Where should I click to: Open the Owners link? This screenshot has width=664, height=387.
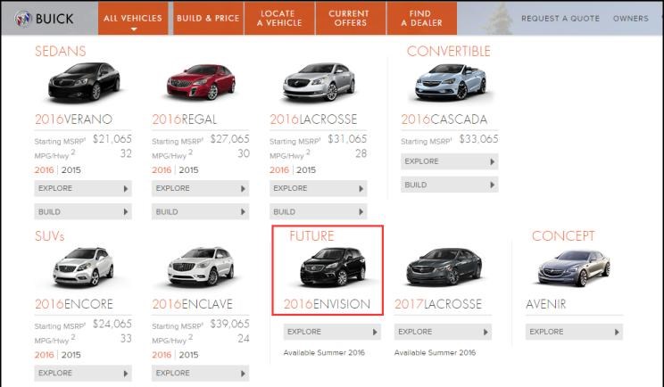pos(631,18)
